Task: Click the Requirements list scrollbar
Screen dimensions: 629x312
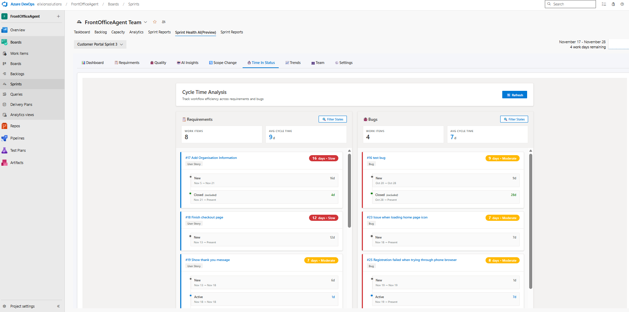Action: click(349, 191)
